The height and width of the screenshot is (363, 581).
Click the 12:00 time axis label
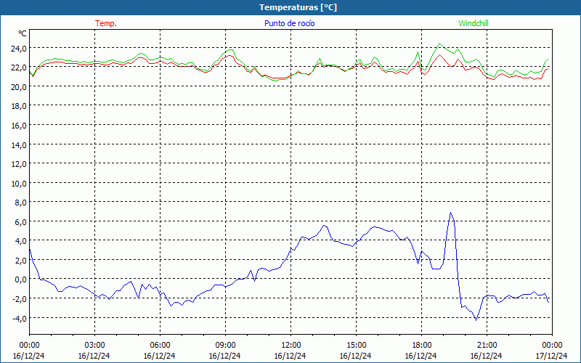click(x=291, y=345)
